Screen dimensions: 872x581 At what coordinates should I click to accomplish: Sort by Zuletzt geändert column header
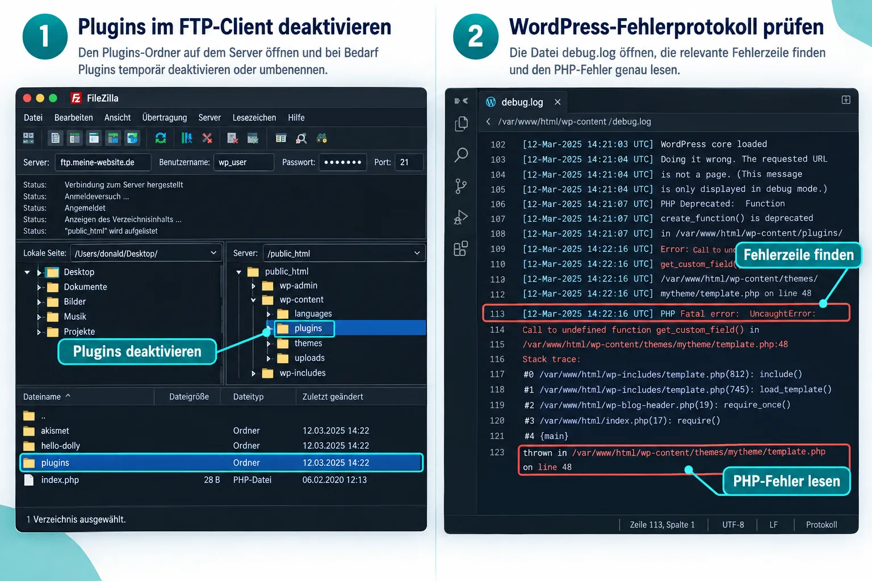pyautogui.click(x=333, y=397)
